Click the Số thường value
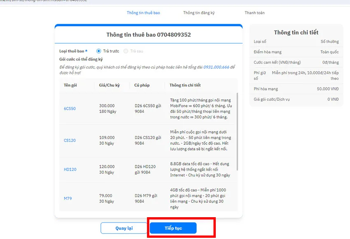Viewport: 350px width, 239px height. [330, 42]
